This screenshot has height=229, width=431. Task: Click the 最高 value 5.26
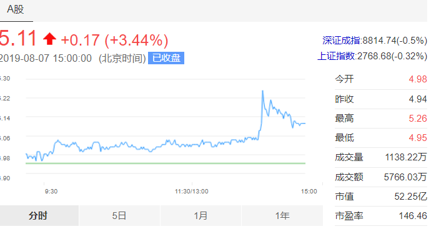pyautogui.click(x=418, y=119)
